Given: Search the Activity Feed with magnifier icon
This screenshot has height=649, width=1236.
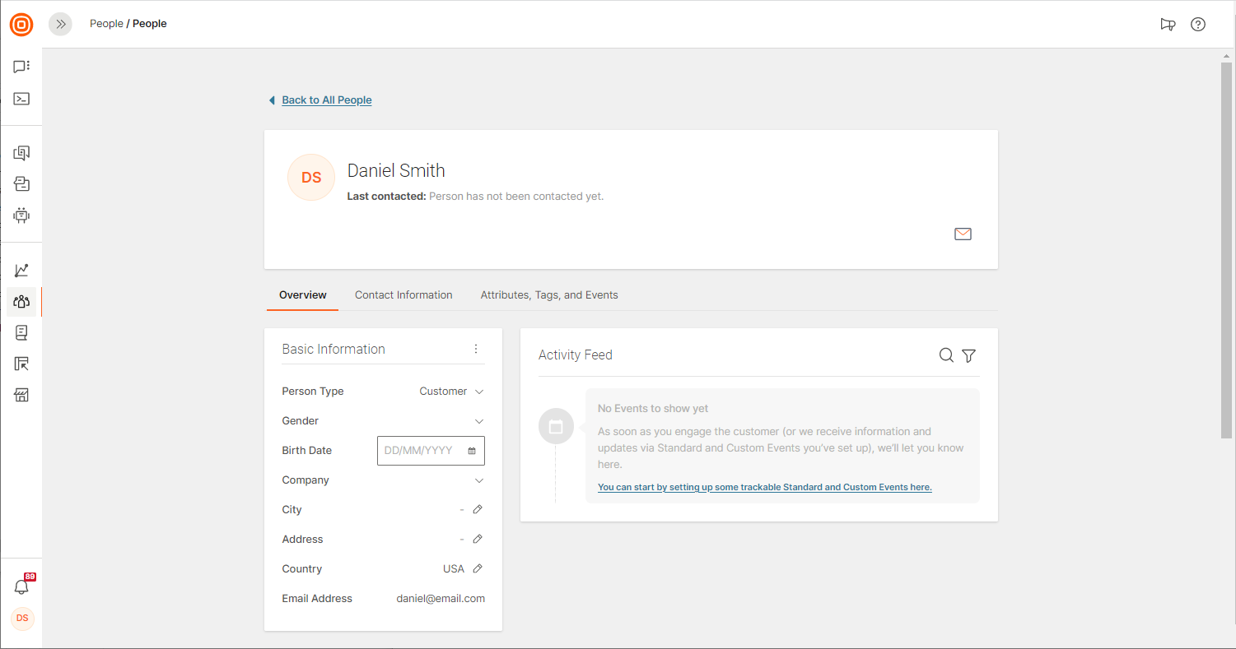Looking at the screenshot, I should point(946,355).
